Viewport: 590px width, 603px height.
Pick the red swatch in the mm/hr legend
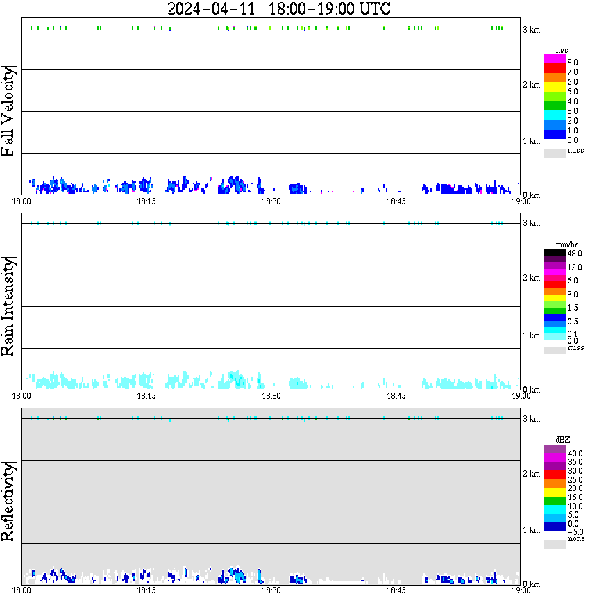coord(555,285)
